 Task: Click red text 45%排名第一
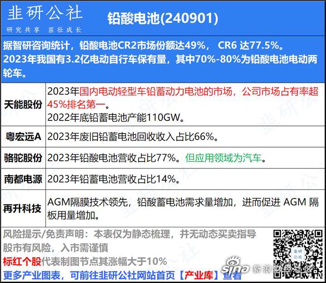pyautogui.click(x=76, y=105)
